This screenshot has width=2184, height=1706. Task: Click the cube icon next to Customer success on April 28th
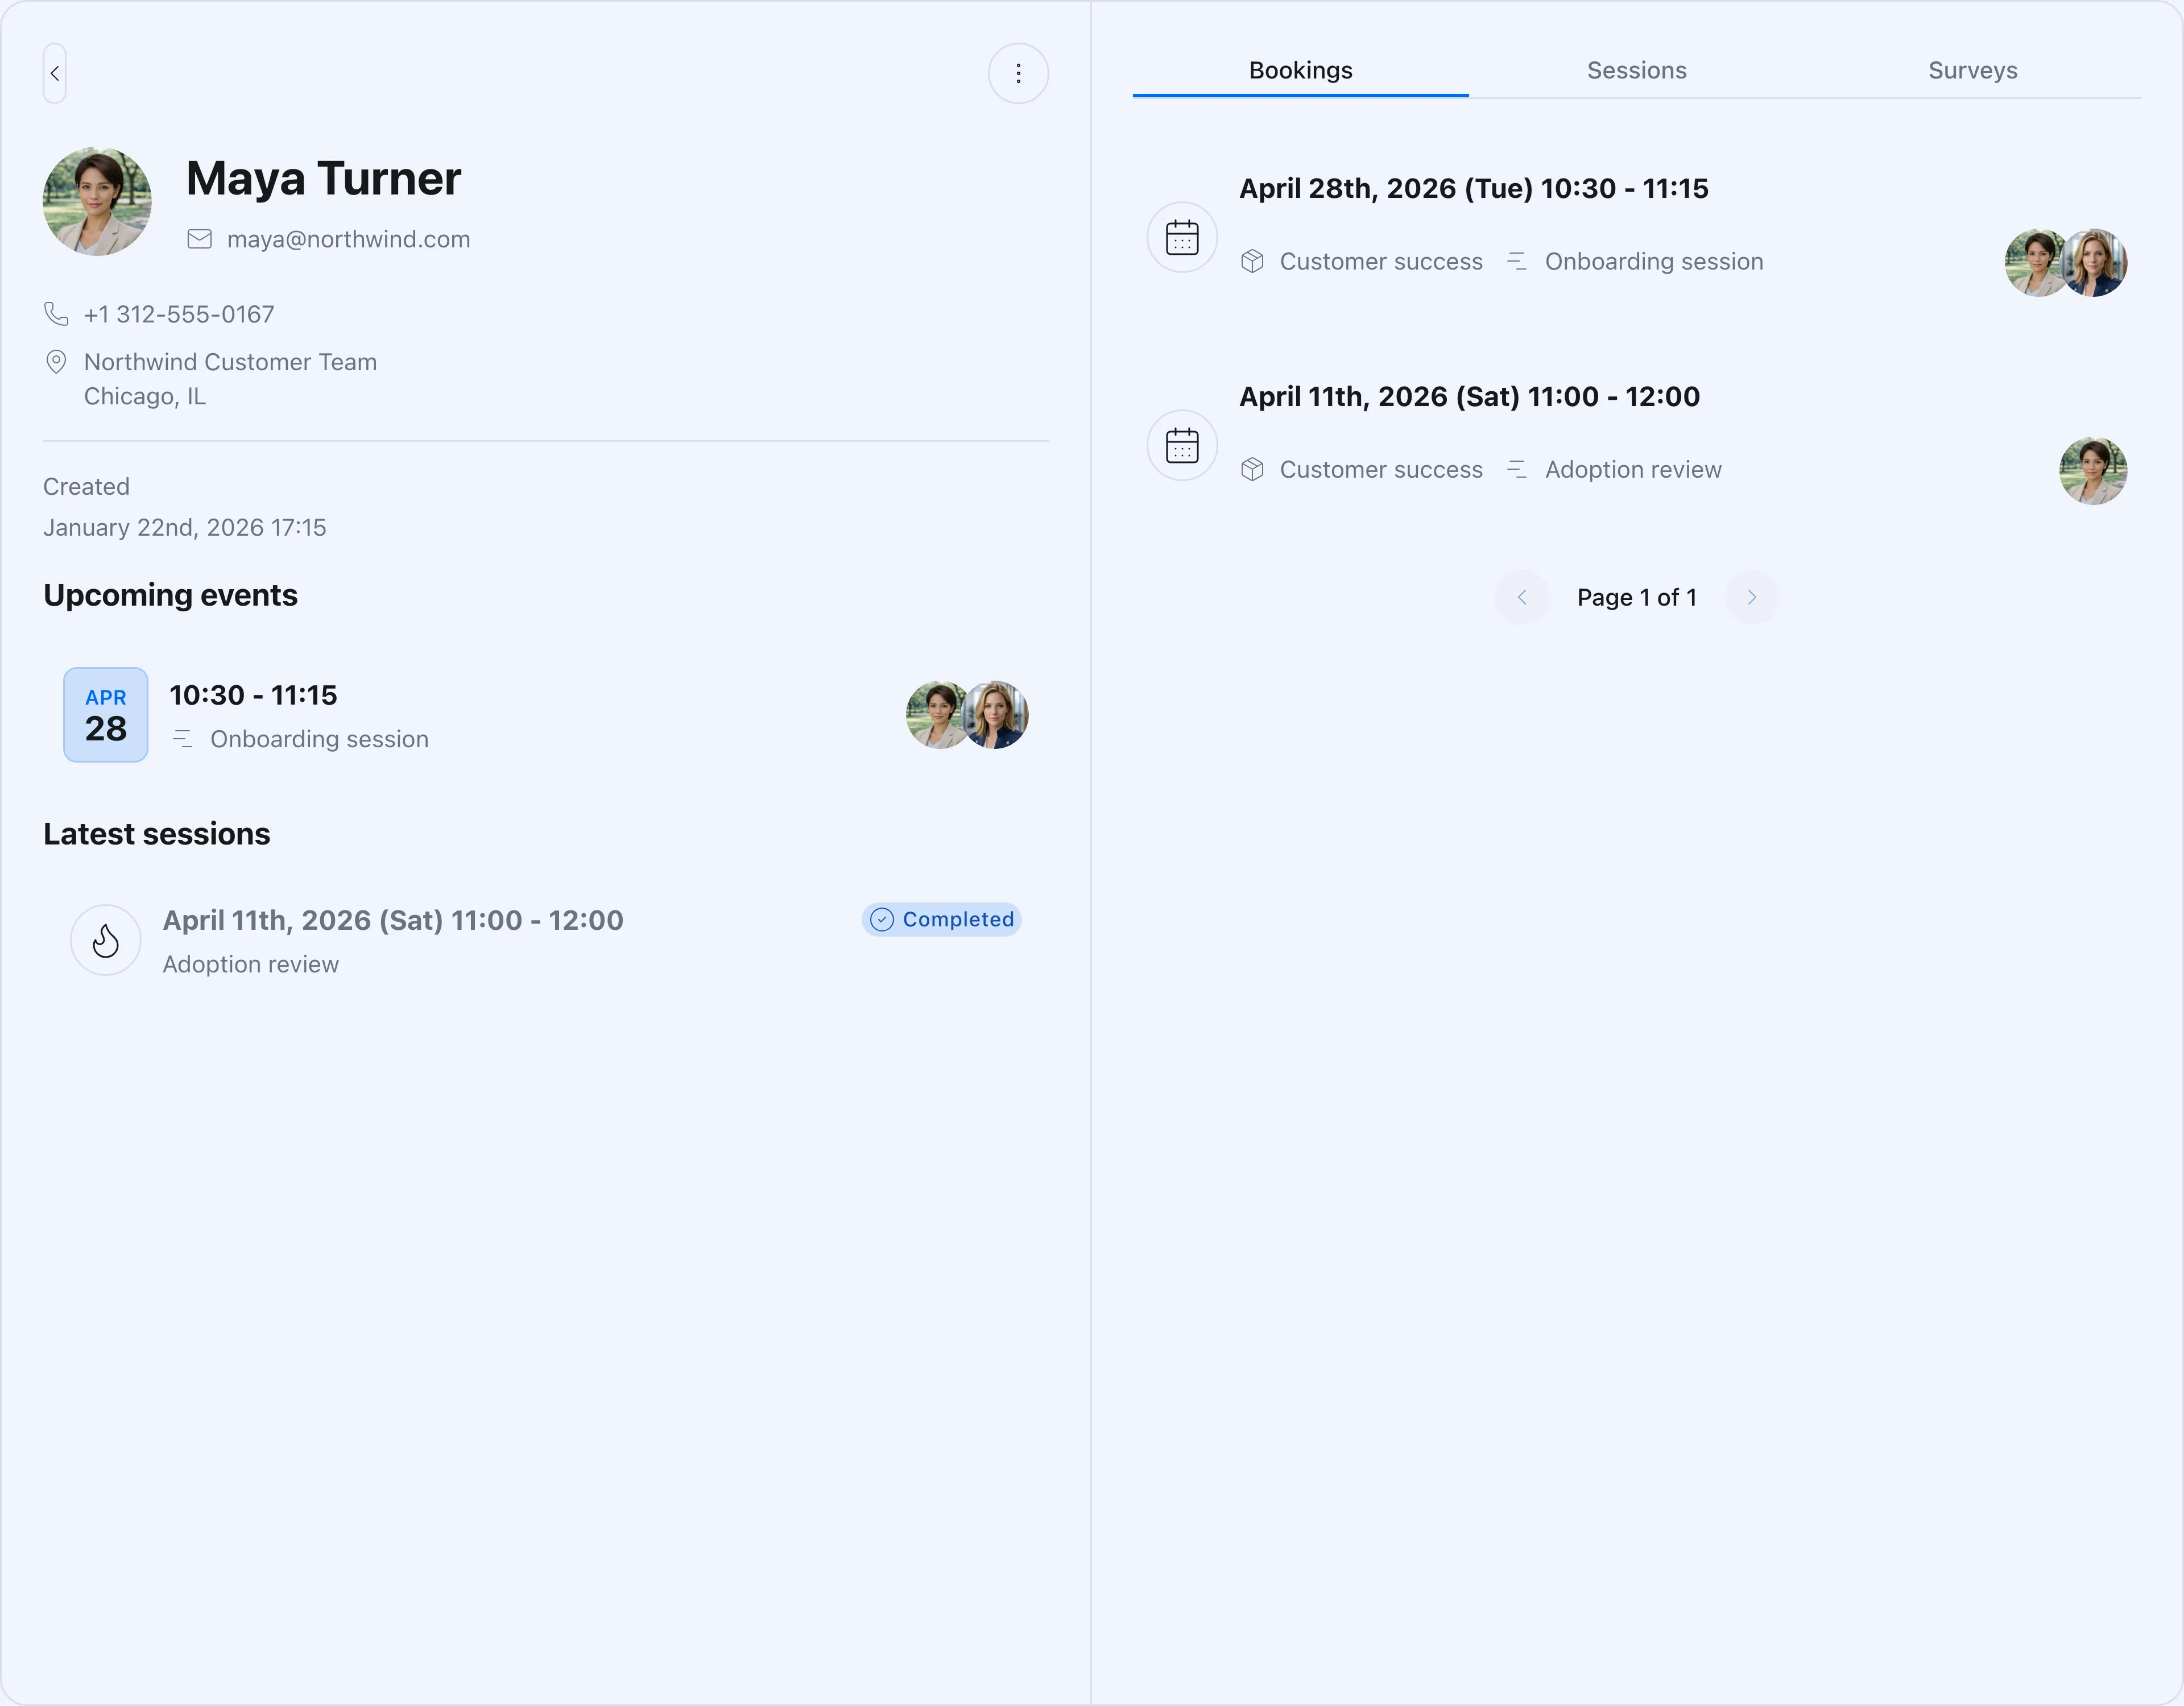click(x=1252, y=261)
